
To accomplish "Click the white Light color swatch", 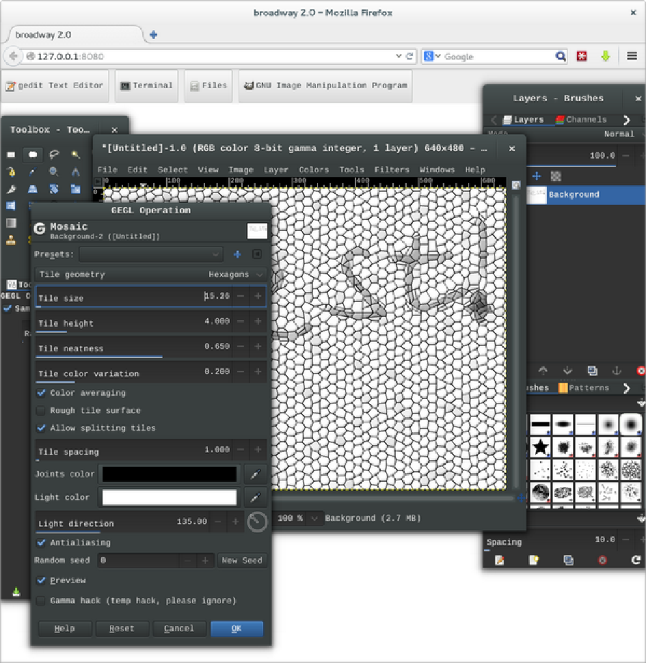I will pyautogui.click(x=170, y=498).
